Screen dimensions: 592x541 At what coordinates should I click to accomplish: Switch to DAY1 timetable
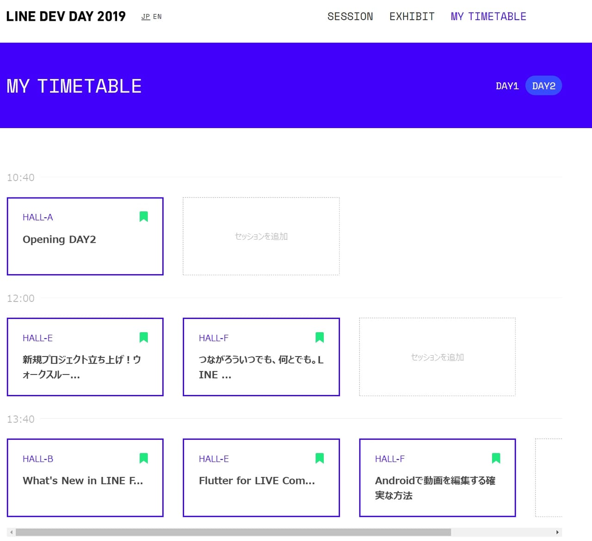(507, 86)
